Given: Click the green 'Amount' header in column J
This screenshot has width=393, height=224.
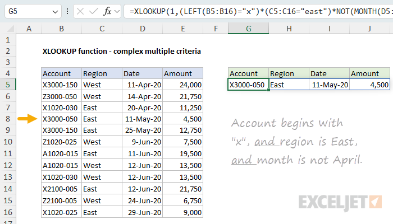Looking at the screenshot, I should click(x=369, y=73).
